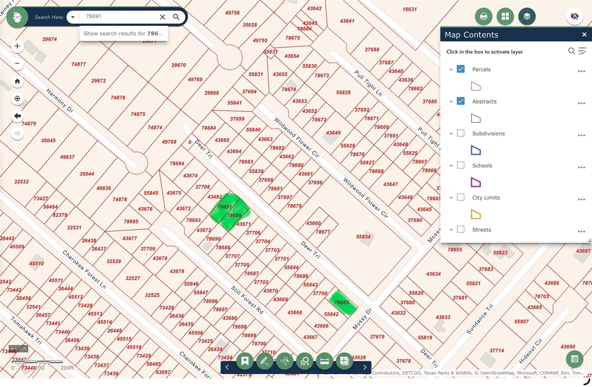Collapse the Abstracts layer legend arrow
Viewport: 592px width, 387px height.
click(x=451, y=102)
